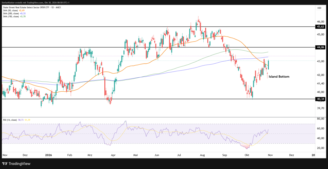Click the USD currency label
Image resolution: width=328 pixels, height=169 pixels.
pyautogui.click(x=319, y=8)
